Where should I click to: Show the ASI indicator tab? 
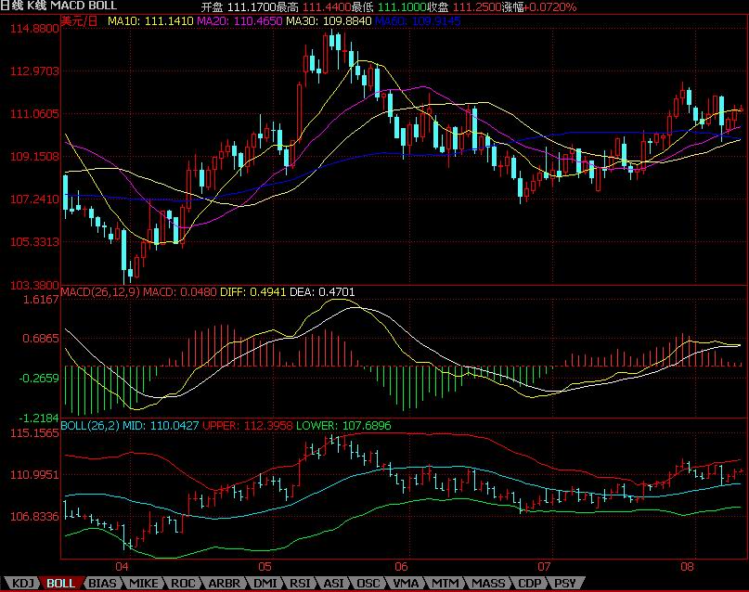(x=334, y=583)
